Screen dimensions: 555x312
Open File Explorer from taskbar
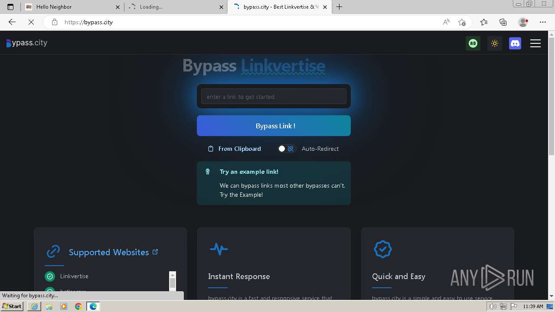tap(49, 306)
